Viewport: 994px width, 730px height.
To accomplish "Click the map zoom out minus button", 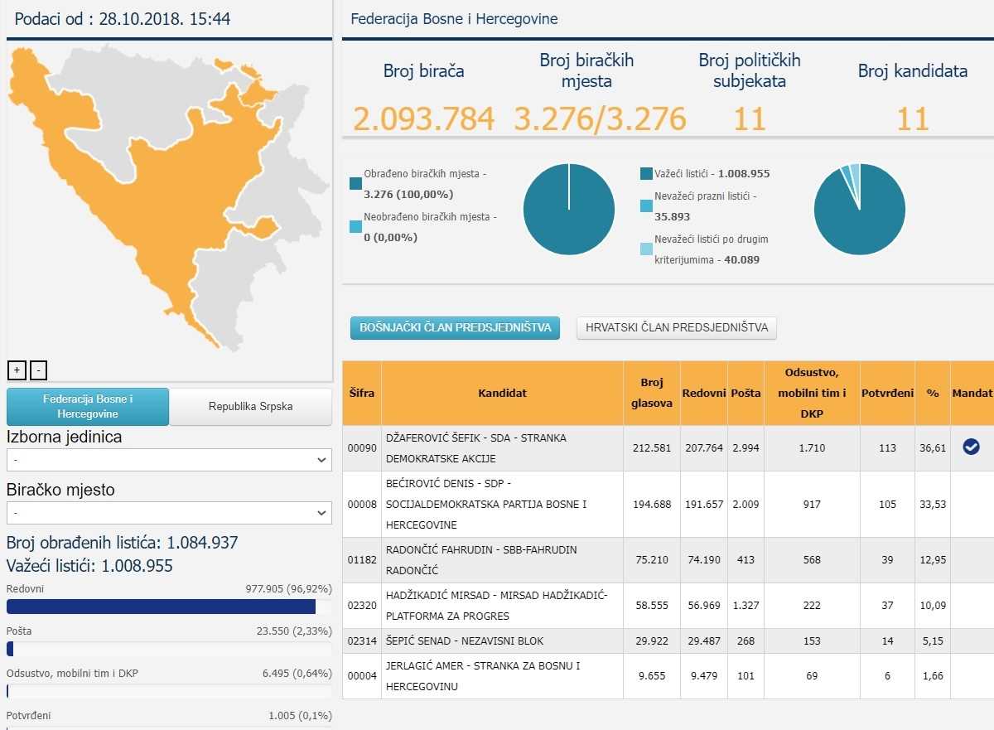I will click(x=38, y=370).
